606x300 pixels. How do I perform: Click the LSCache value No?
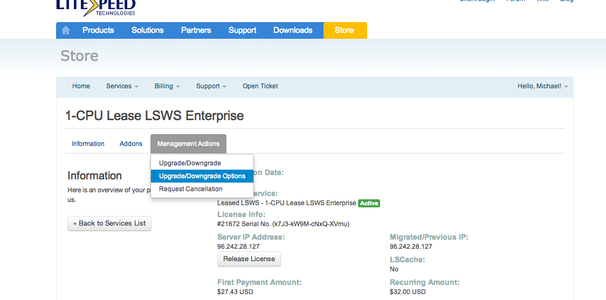pyautogui.click(x=394, y=269)
